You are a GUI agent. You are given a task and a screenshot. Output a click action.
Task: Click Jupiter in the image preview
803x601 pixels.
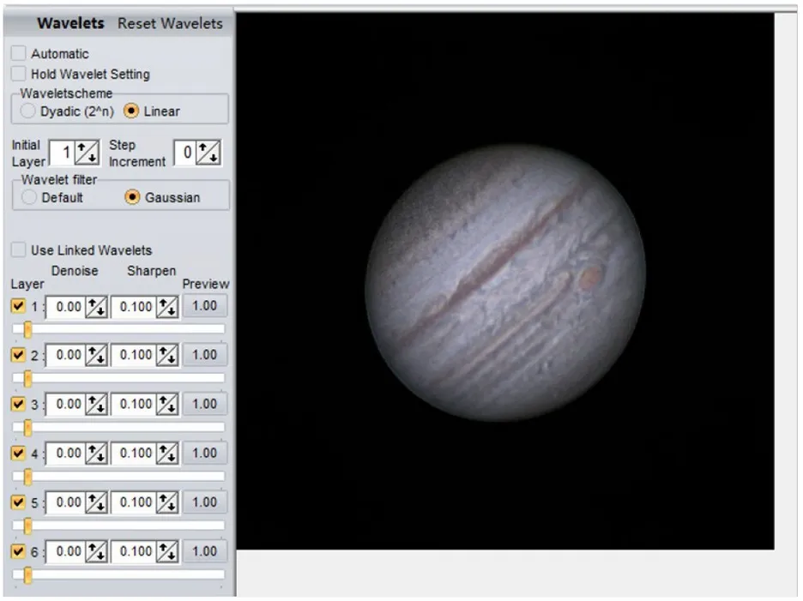pos(505,283)
